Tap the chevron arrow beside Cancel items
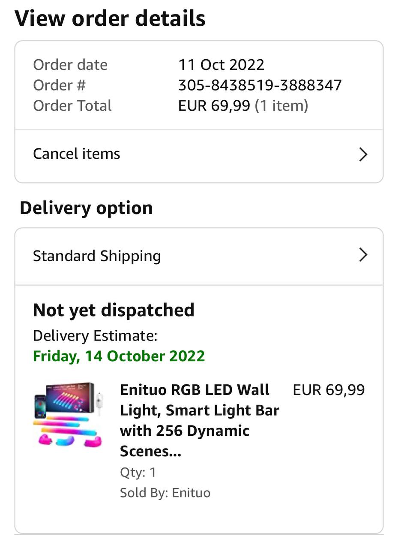 click(x=363, y=154)
